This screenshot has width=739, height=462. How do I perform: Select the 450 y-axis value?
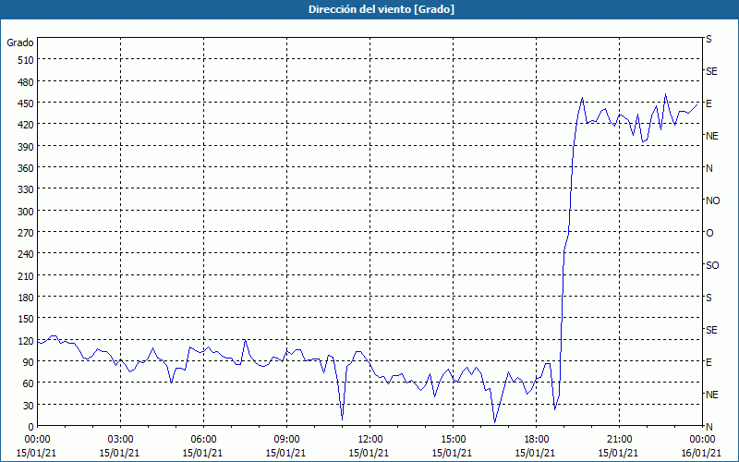tap(27, 103)
